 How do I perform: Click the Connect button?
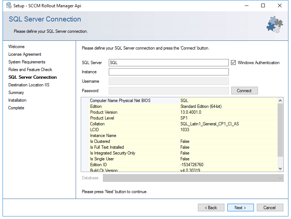pyautogui.click(x=244, y=91)
